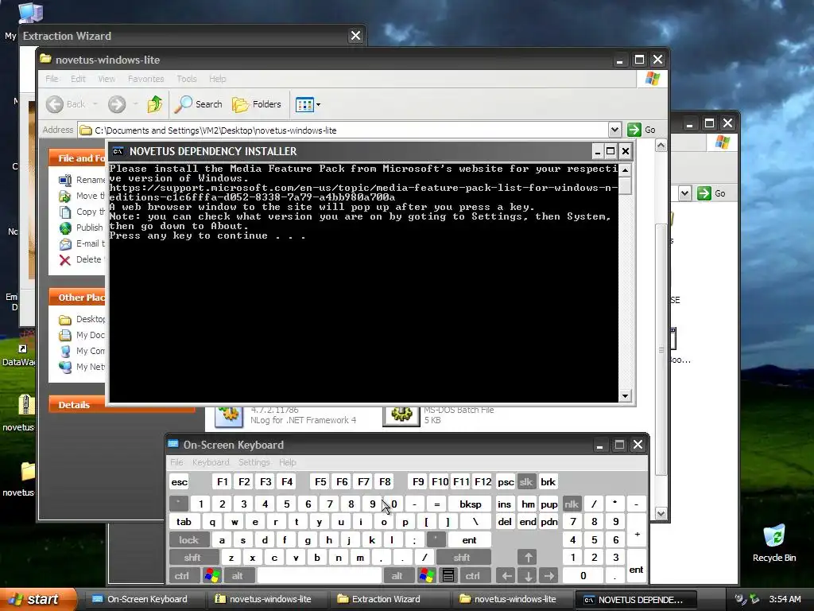The image size is (814, 611).
Task: Click the left arrow key on keyboard
Action: (x=506, y=576)
